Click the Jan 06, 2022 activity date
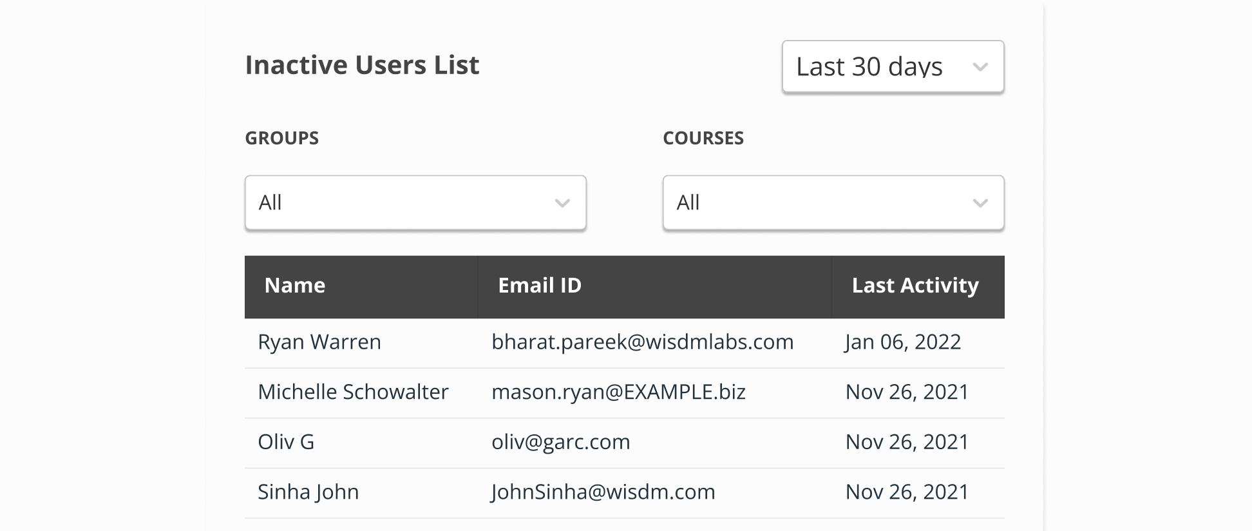This screenshot has width=1252, height=531. [x=903, y=342]
